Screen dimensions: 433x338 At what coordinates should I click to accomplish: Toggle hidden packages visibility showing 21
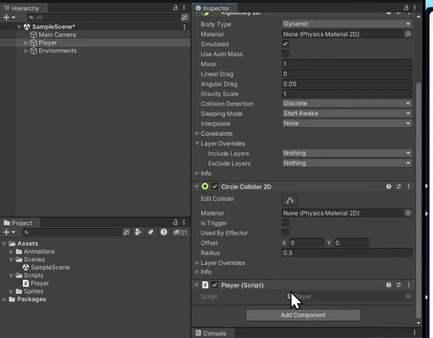point(180,232)
